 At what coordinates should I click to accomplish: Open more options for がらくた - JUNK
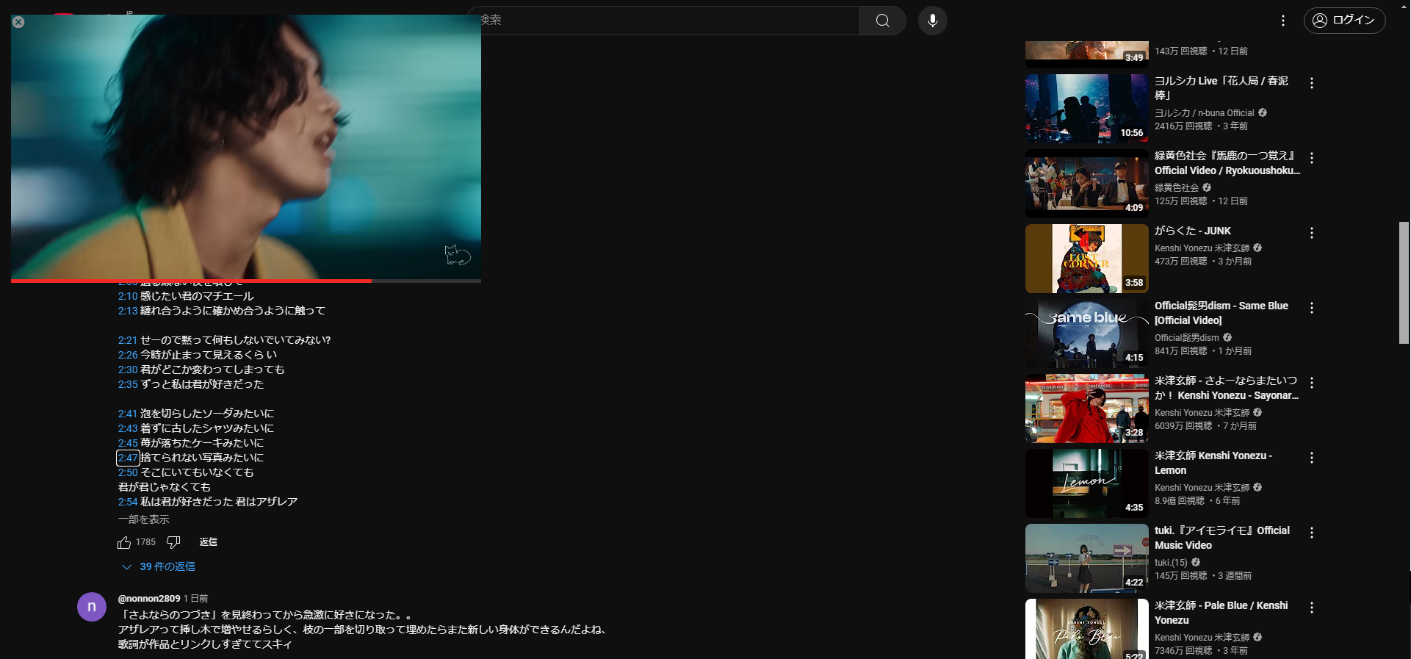click(1311, 233)
